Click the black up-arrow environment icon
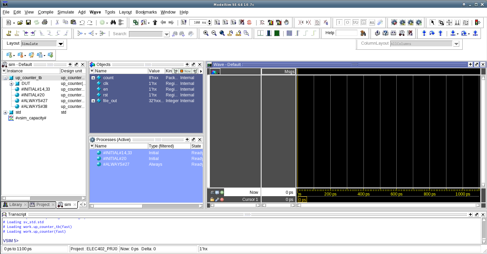This screenshot has width=487, height=254. pyautogui.click(x=155, y=23)
